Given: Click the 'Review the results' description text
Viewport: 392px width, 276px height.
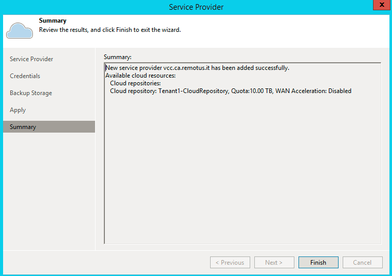Looking at the screenshot, I should 110,30.
